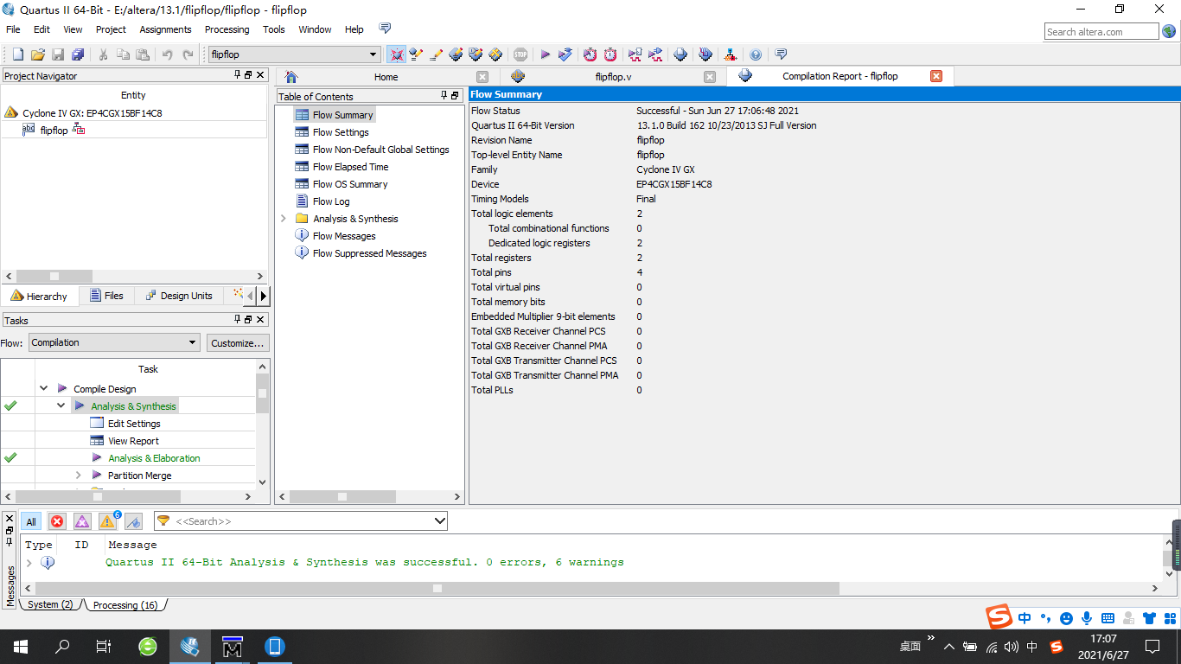Toggle the pin on Project Navigator panel
The image size is (1181, 664).
(x=238, y=75)
